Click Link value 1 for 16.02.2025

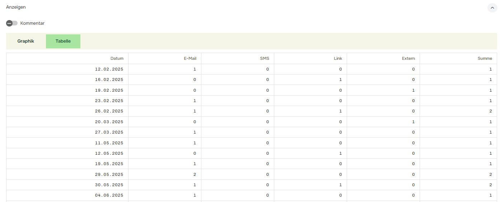pos(340,80)
